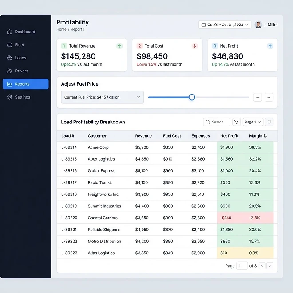
Task: Sort by Fuel Cost column header
Action: [x=172, y=136]
